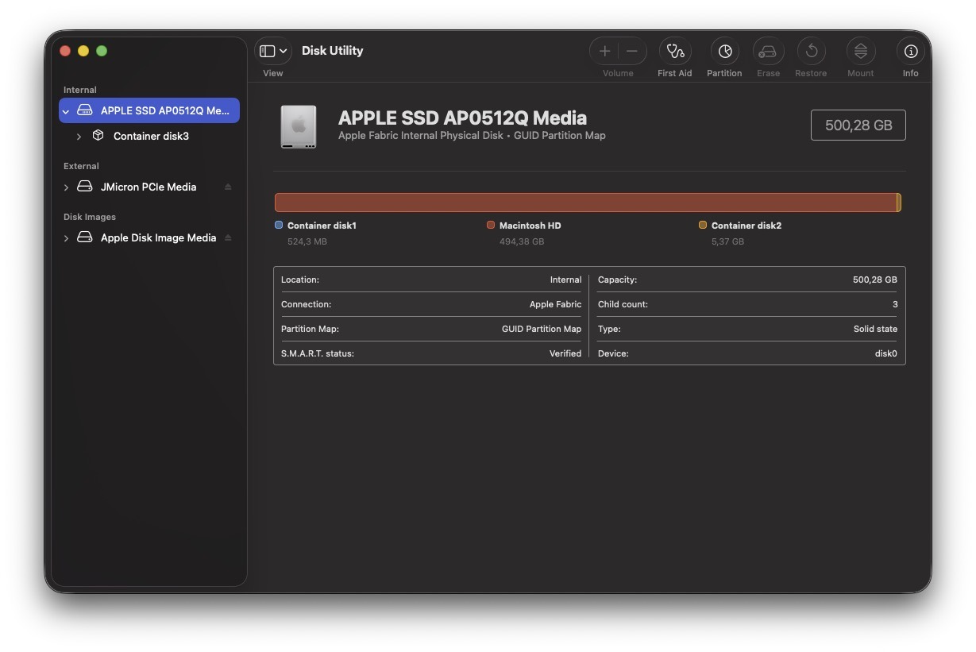Viewport: 976px width, 652px height.
Task: Open the View dropdown chevron
Action: 284,51
